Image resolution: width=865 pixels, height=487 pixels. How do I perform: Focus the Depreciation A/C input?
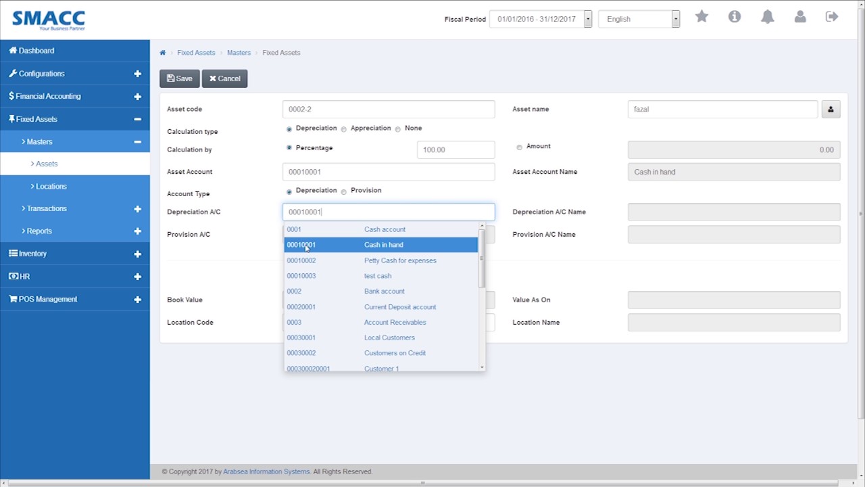(389, 212)
